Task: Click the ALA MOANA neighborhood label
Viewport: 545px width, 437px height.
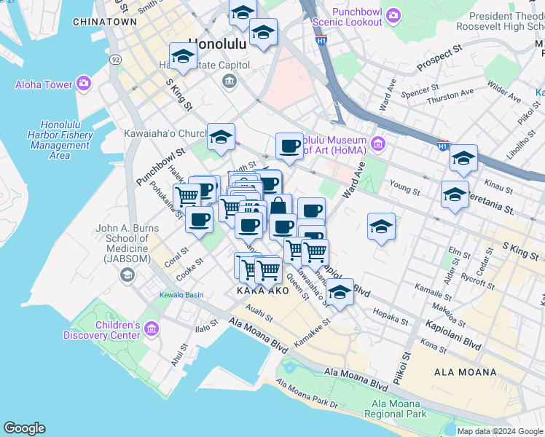Action: [x=466, y=372]
